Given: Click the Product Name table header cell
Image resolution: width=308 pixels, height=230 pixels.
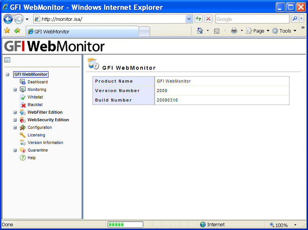Looking at the screenshot, I should (x=124, y=81).
